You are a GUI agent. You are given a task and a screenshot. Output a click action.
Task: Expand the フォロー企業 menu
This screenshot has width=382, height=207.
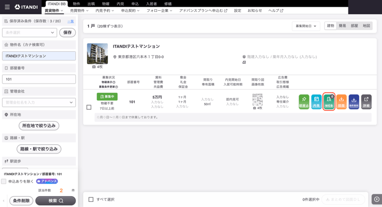[x=159, y=11]
